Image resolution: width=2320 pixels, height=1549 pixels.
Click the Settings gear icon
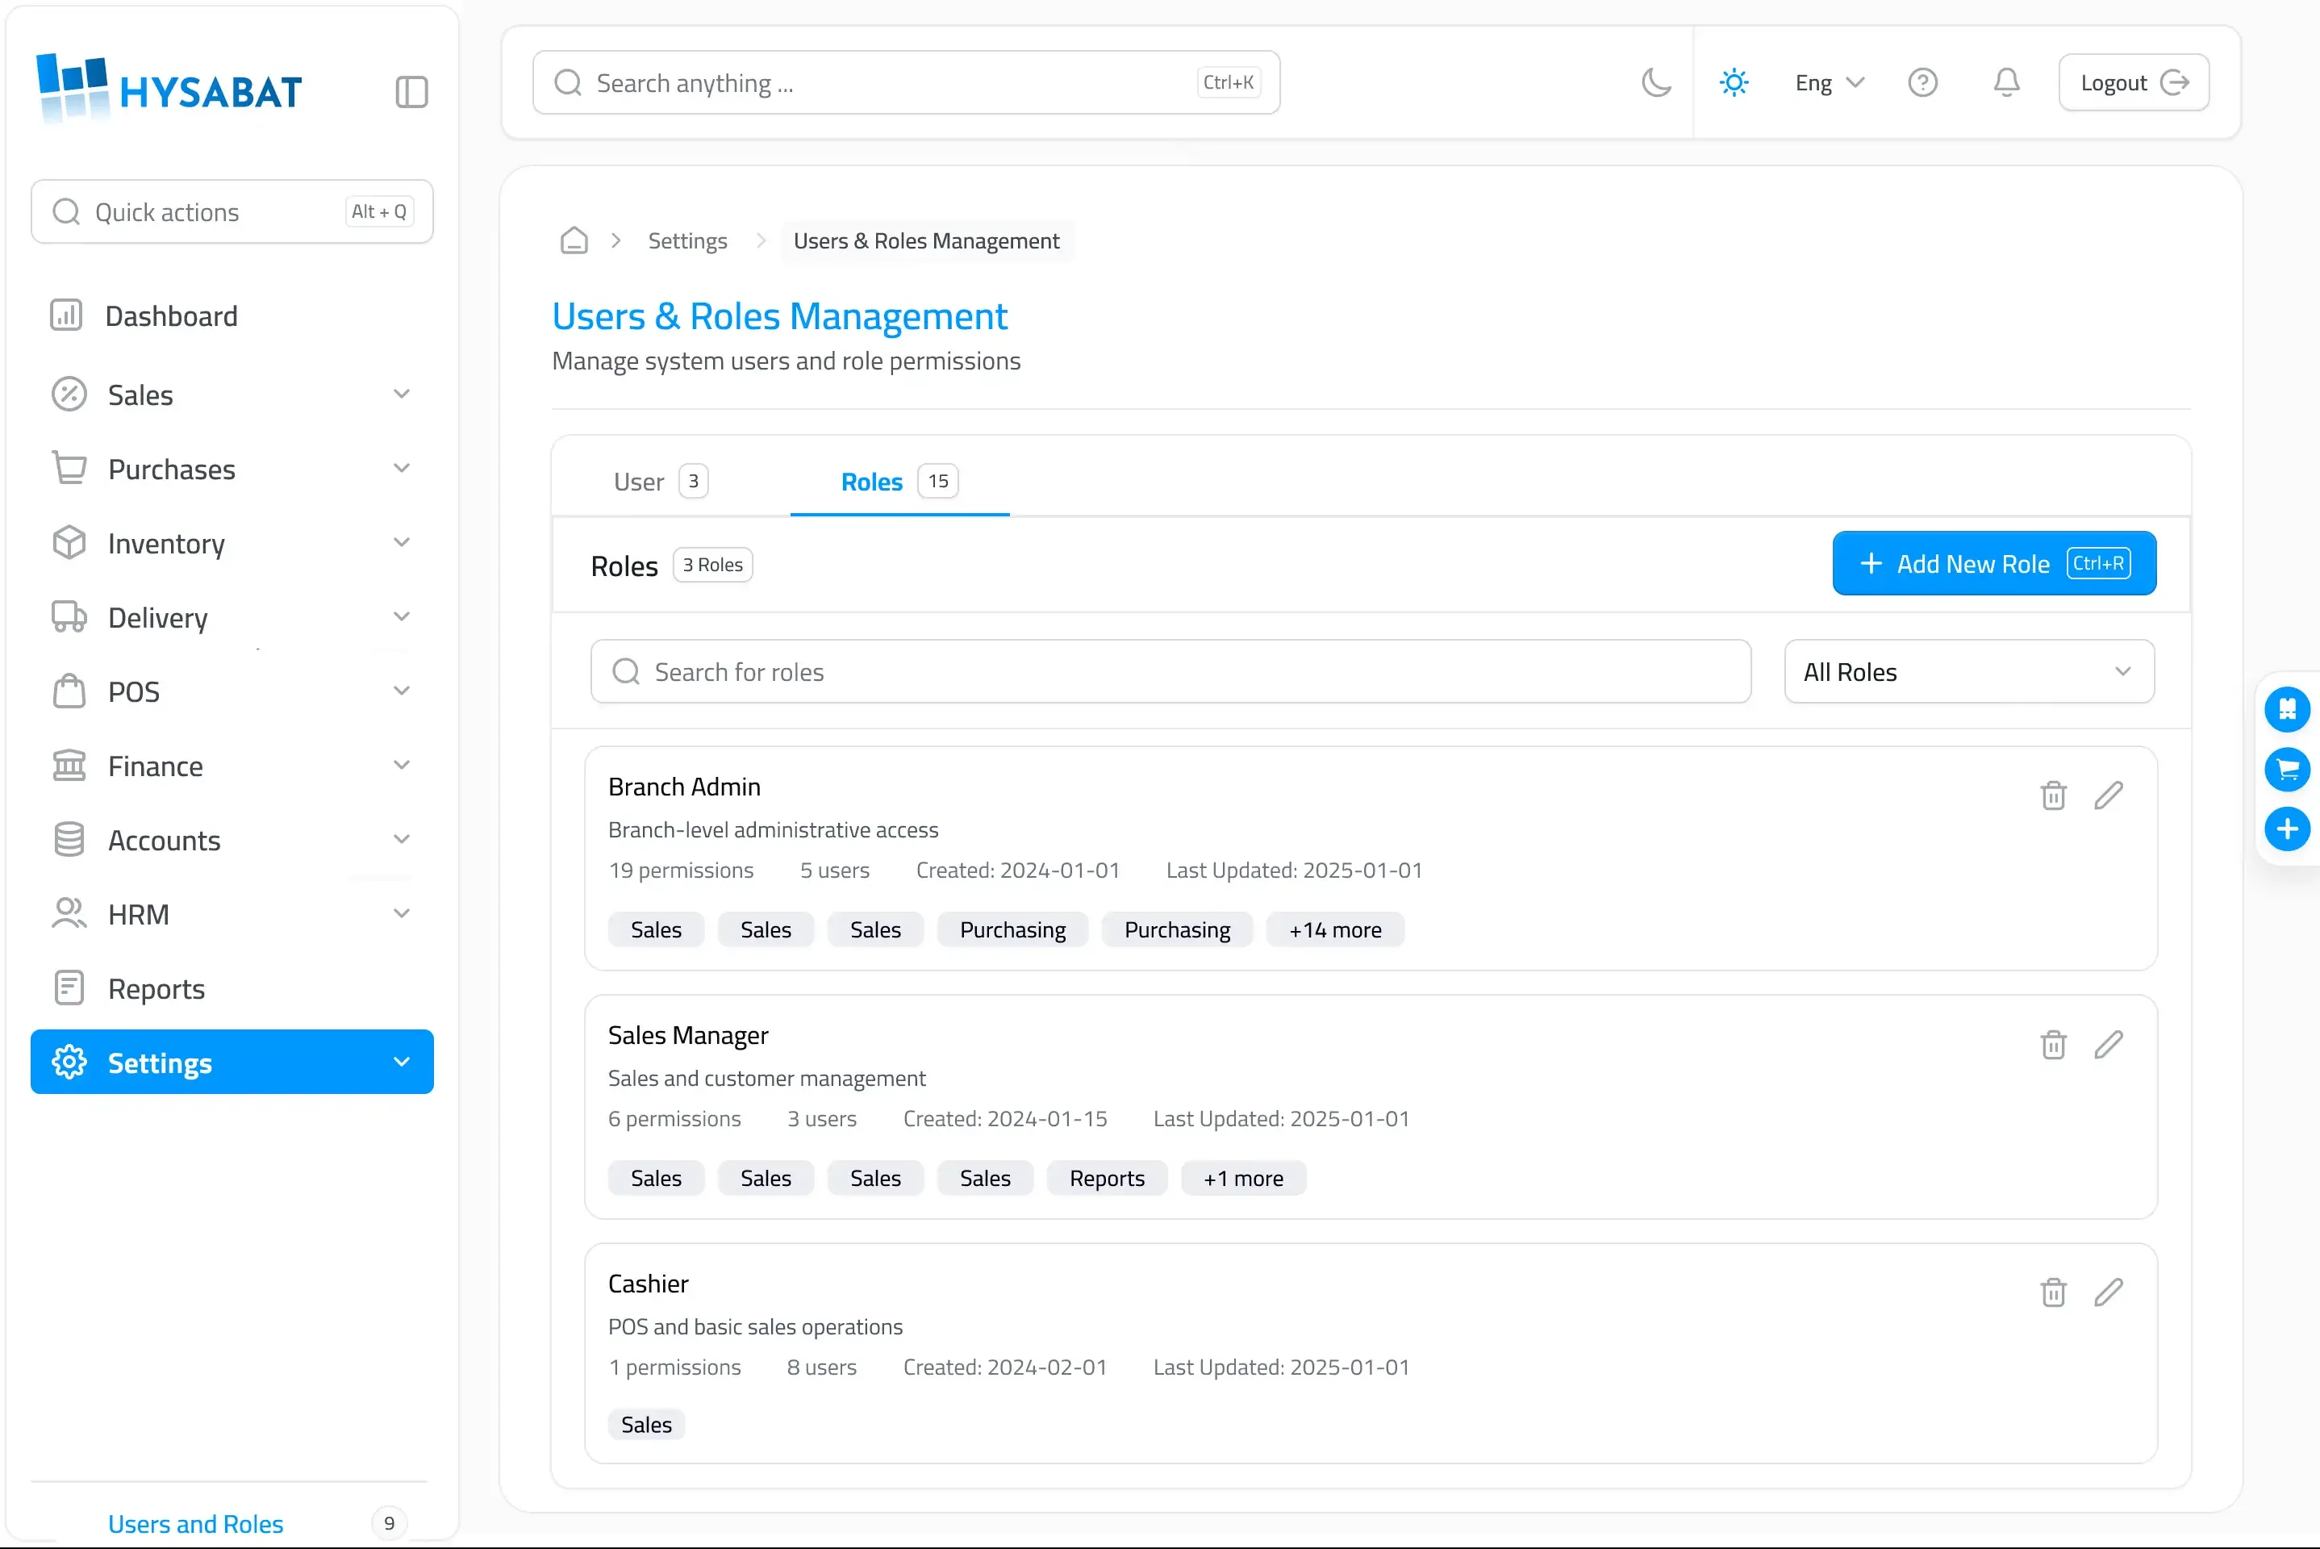pos(69,1062)
